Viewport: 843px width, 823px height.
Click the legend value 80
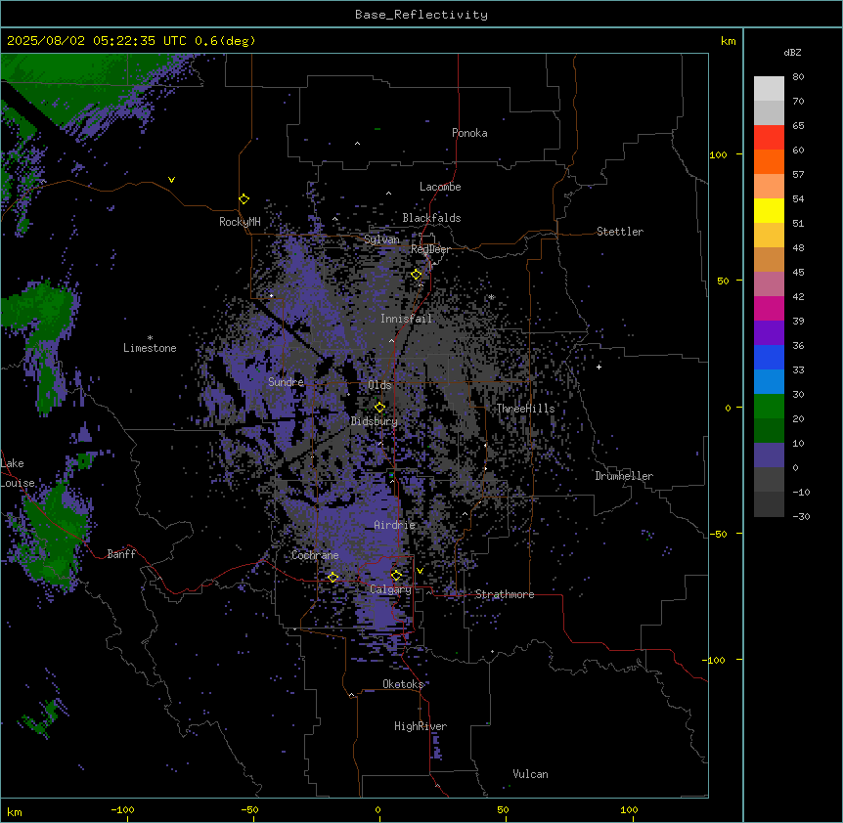tap(798, 77)
